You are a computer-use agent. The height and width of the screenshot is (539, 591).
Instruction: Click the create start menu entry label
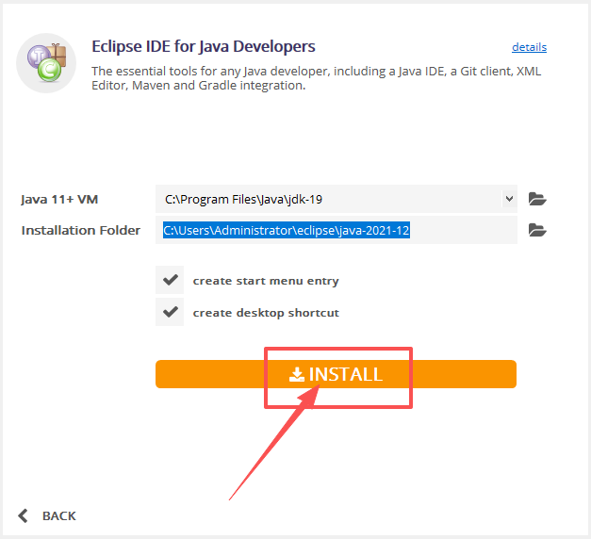click(x=266, y=281)
